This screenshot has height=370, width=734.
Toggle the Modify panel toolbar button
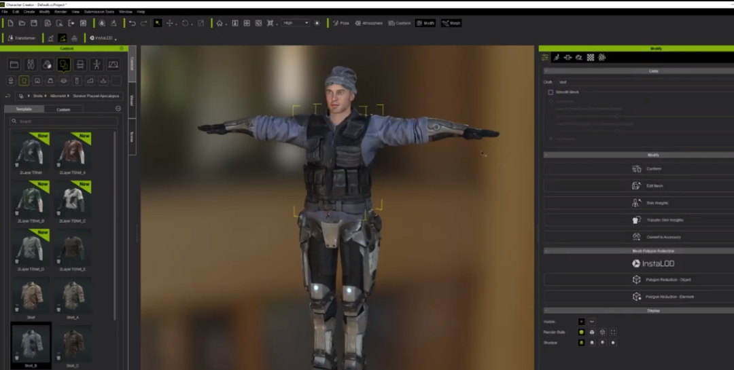pos(425,23)
